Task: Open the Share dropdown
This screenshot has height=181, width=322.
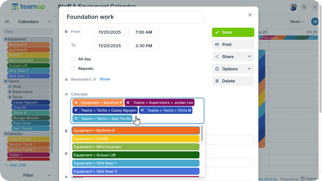Action: pyautogui.click(x=233, y=57)
